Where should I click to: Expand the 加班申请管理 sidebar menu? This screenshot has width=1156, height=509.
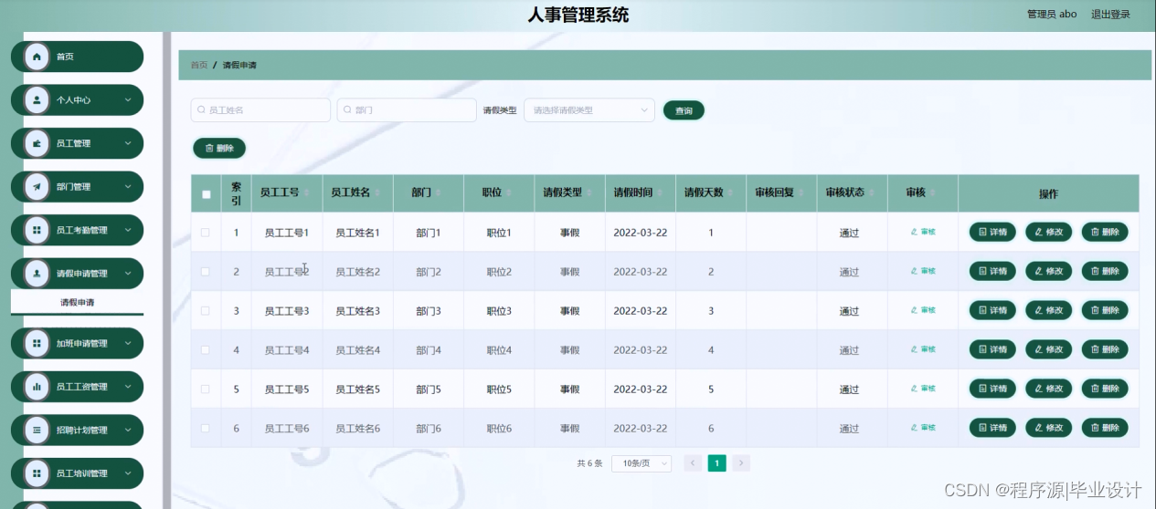[x=77, y=344]
